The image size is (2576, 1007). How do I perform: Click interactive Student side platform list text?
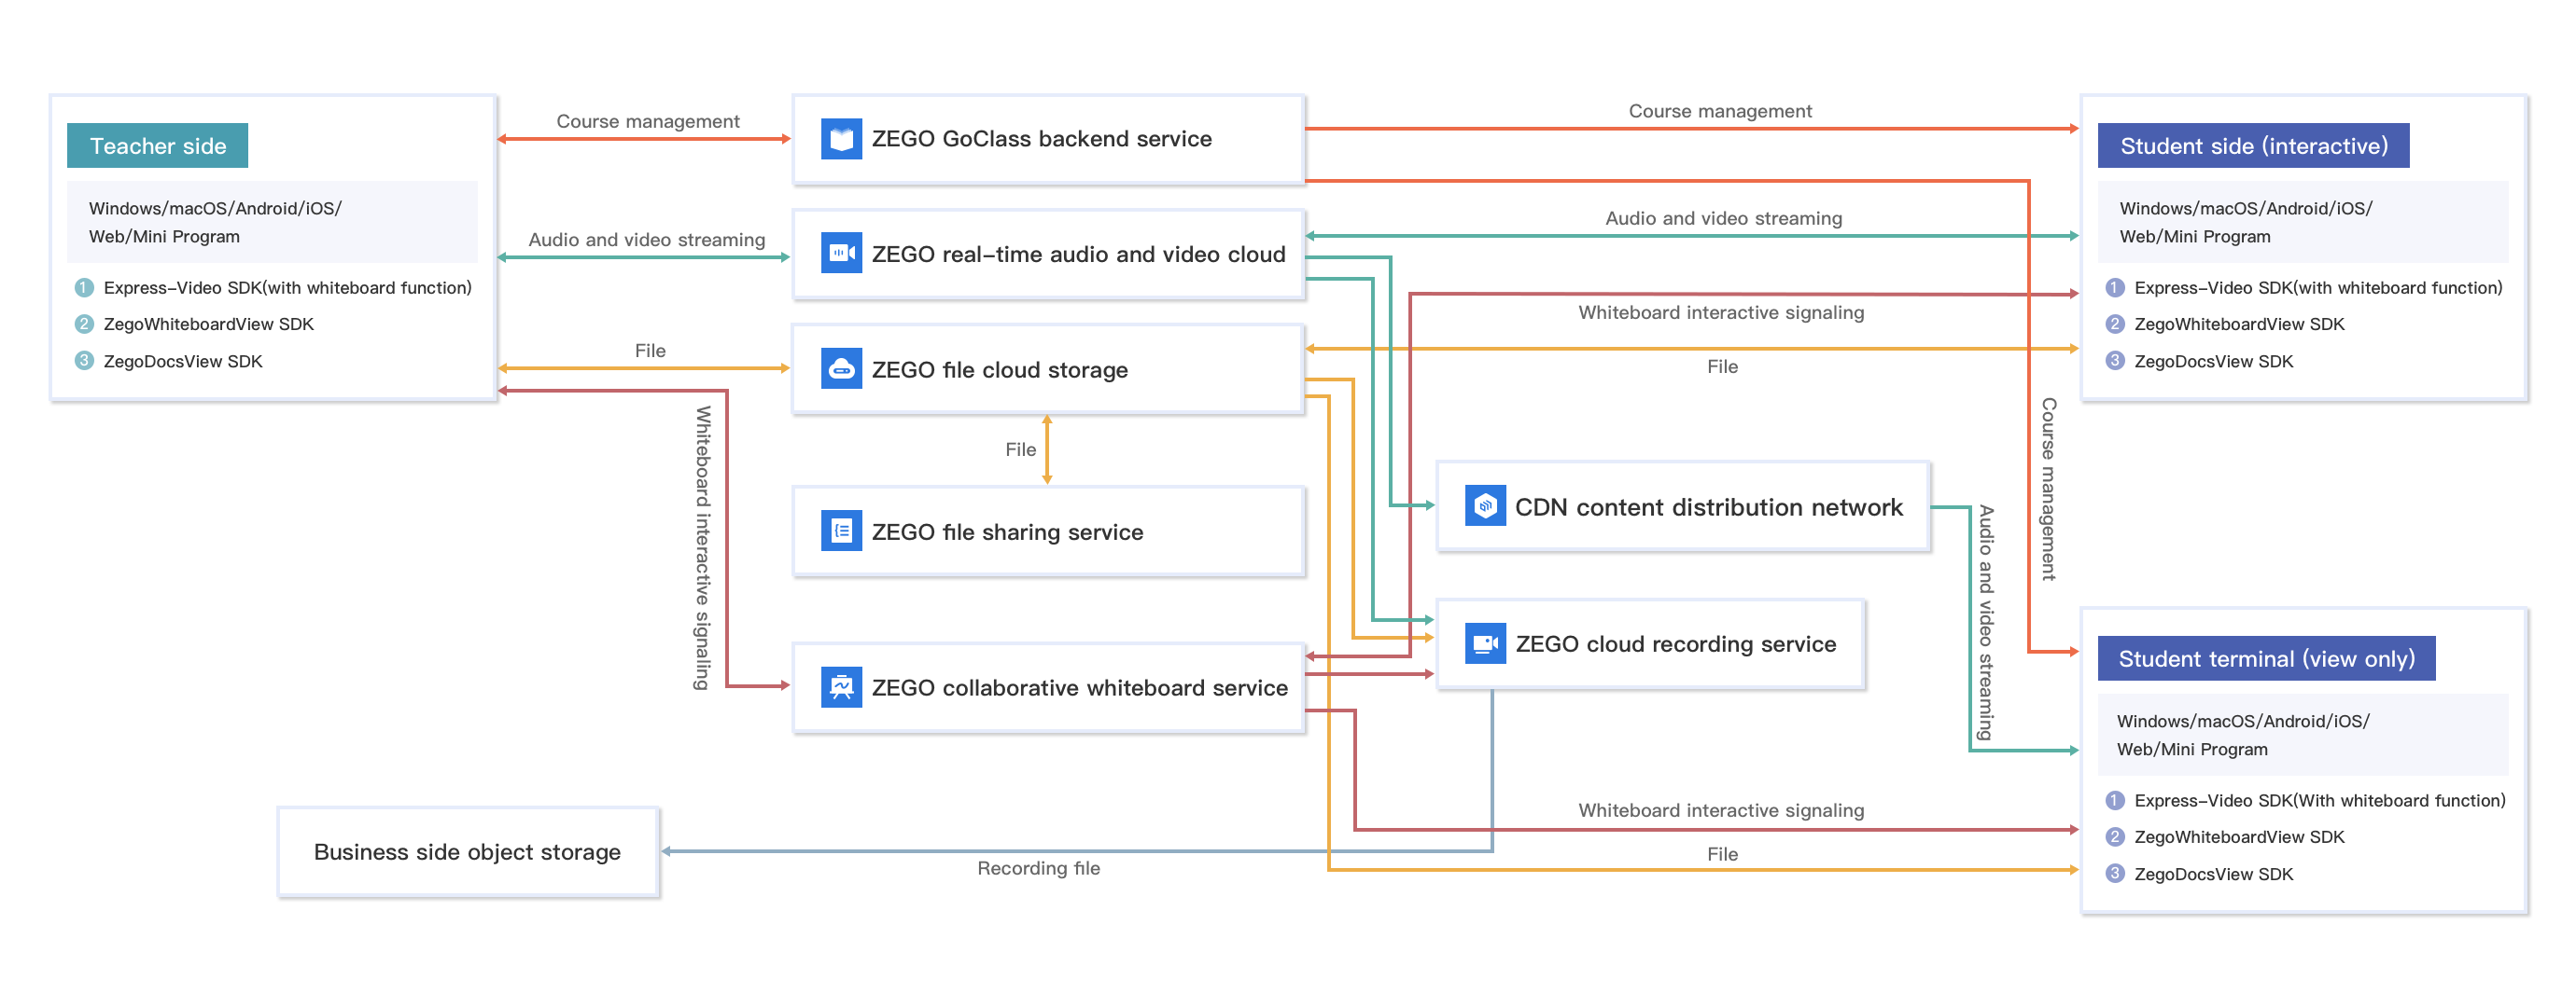(2245, 222)
